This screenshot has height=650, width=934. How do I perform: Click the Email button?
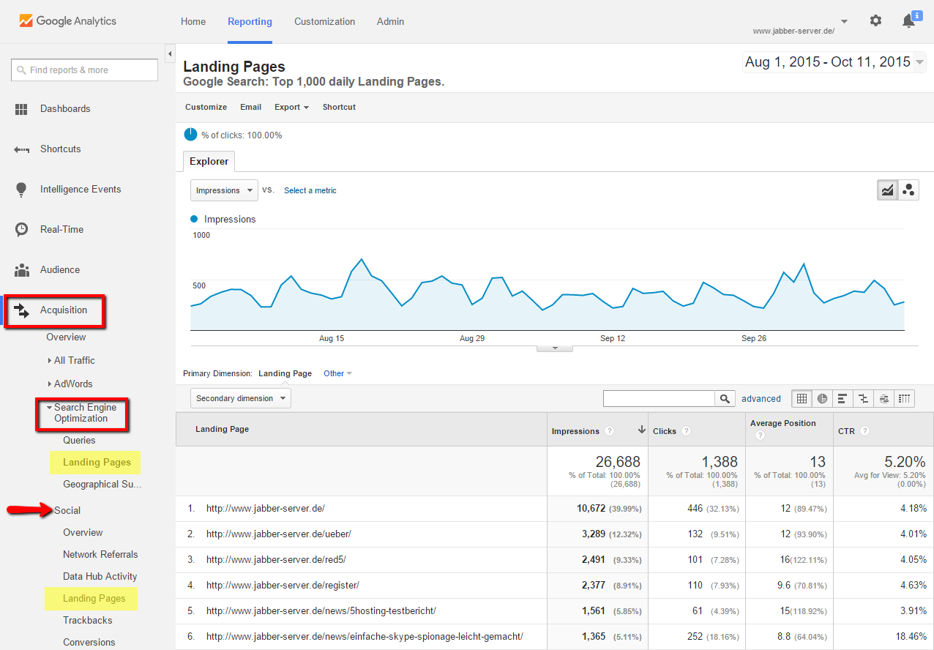point(250,107)
